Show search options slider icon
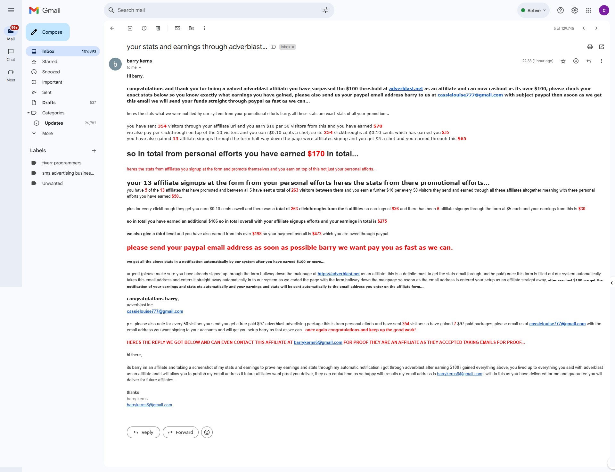The width and height of the screenshot is (615, 472). tap(325, 10)
